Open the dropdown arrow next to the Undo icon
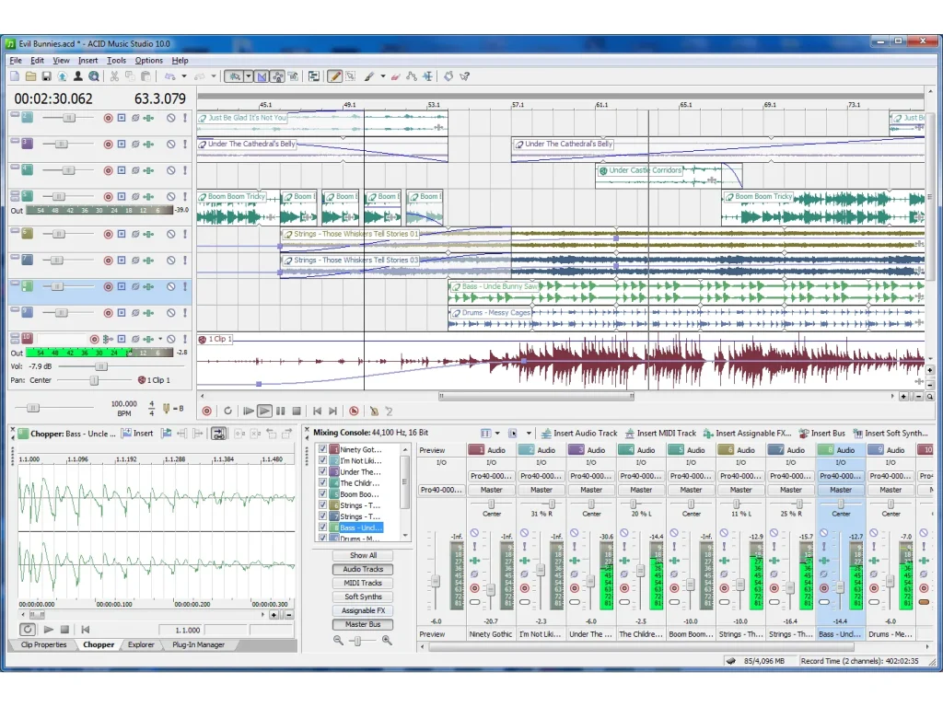The width and height of the screenshot is (943, 707). coord(184,76)
